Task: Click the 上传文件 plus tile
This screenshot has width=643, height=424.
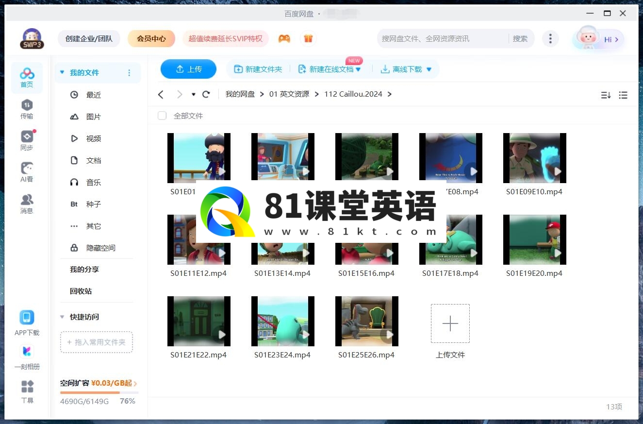Action: pos(450,323)
